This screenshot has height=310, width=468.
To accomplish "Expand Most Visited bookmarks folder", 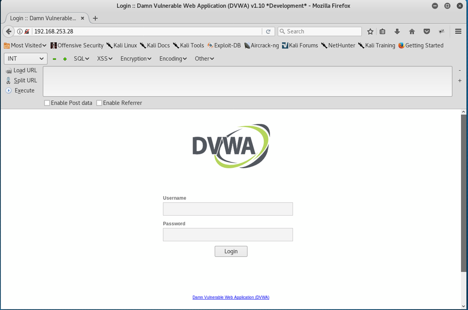I will point(25,46).
